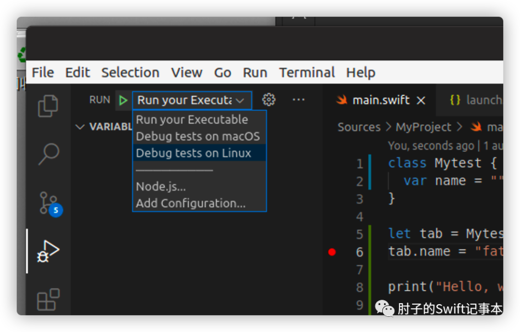
Task: Select Add Configuration... from the list
Action: (x=191, y=203)
